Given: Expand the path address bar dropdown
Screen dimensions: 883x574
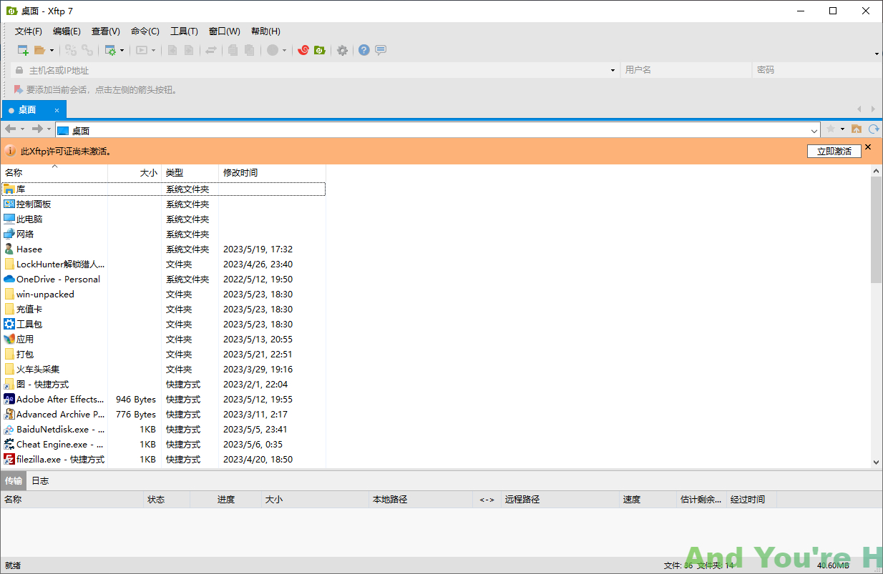Looking at the screenshot, I should pyautogui.click(x=814, y=131).
